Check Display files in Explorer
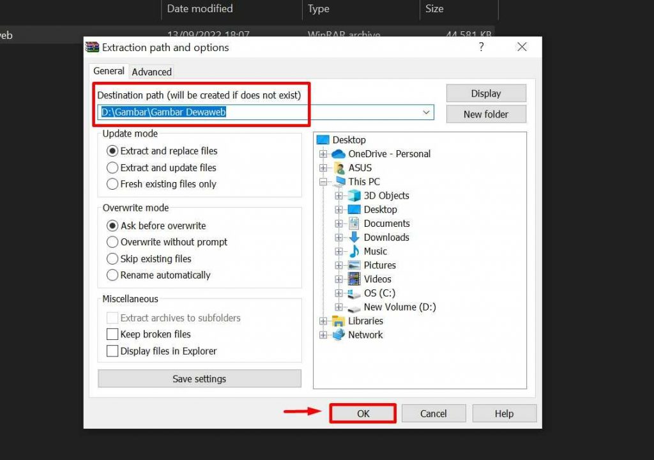This screenshot has height=460, width=654. click(x=112, y=351)
